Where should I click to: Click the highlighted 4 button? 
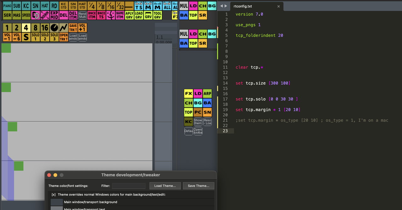click(26, 28)
